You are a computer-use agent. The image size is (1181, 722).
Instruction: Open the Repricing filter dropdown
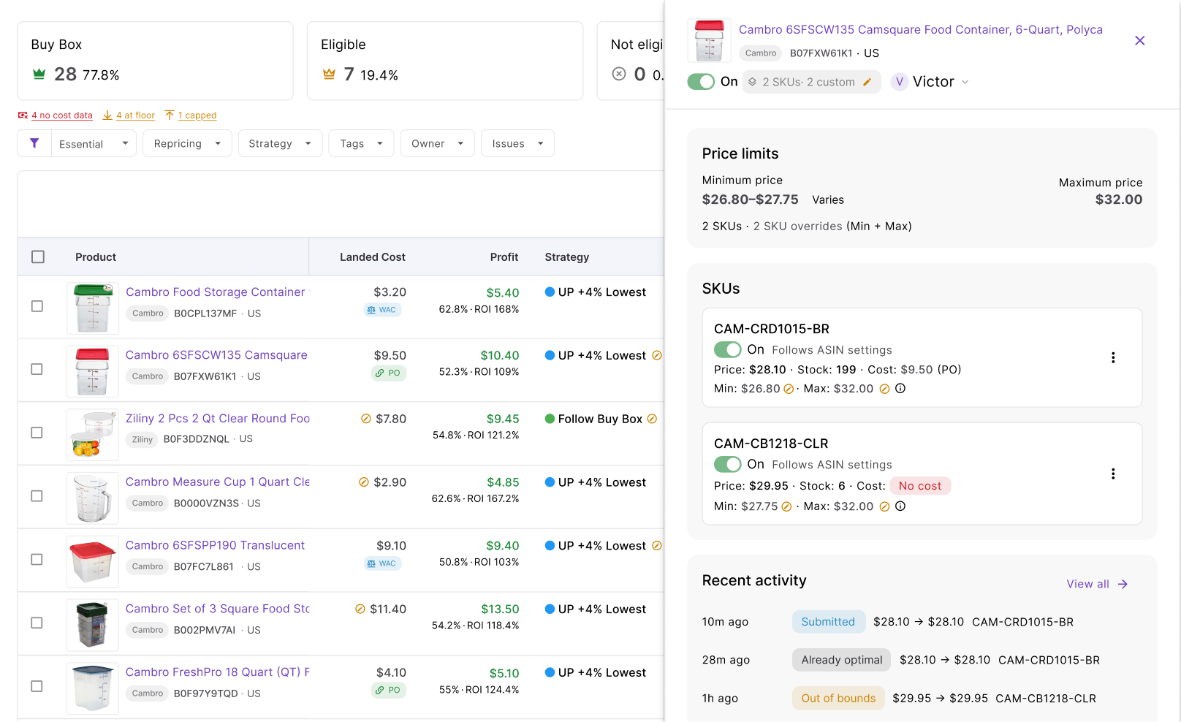188,143
